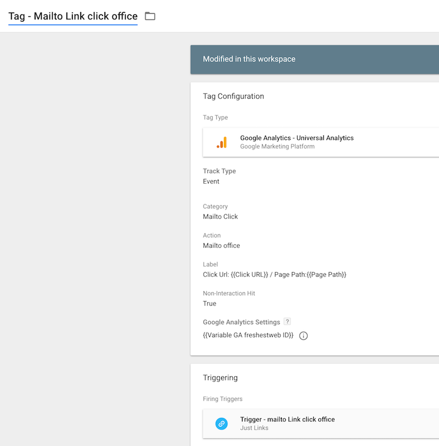Click info icon next to GA variable
The width and height of the screenshot is (439, 446).
coord(303,335)
